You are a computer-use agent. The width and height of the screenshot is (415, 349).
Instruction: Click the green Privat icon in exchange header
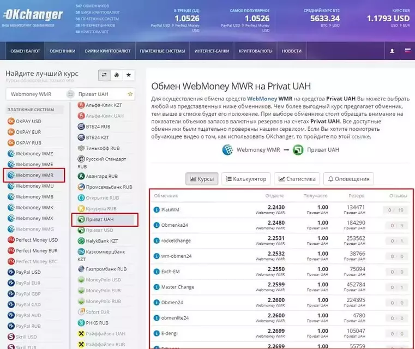pyautogui.click(x=298, y=150)
